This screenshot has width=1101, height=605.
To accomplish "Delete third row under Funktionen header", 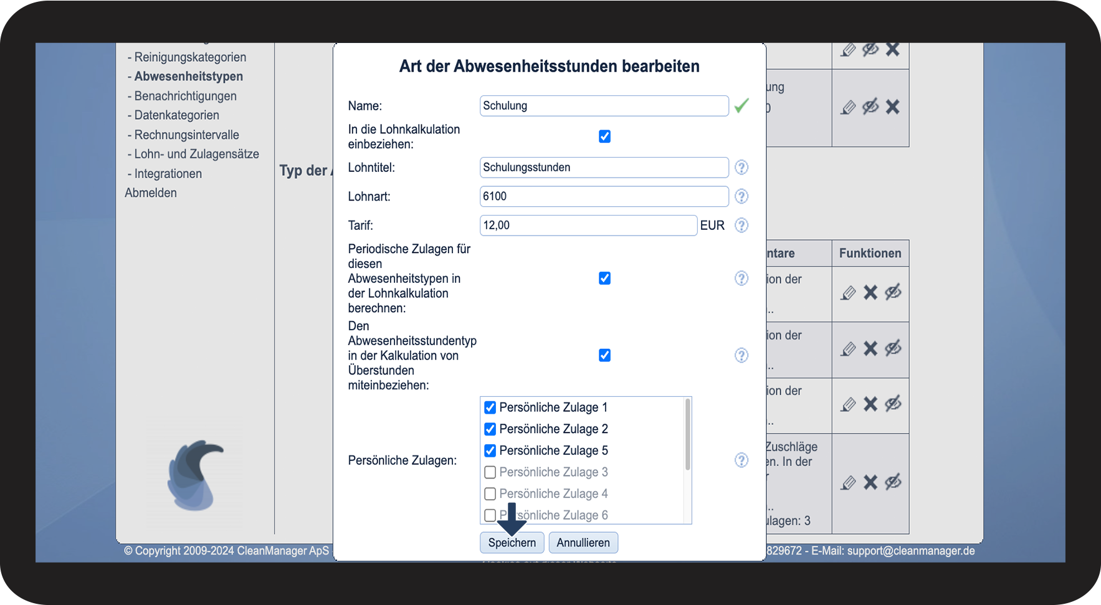I will 870,404.
